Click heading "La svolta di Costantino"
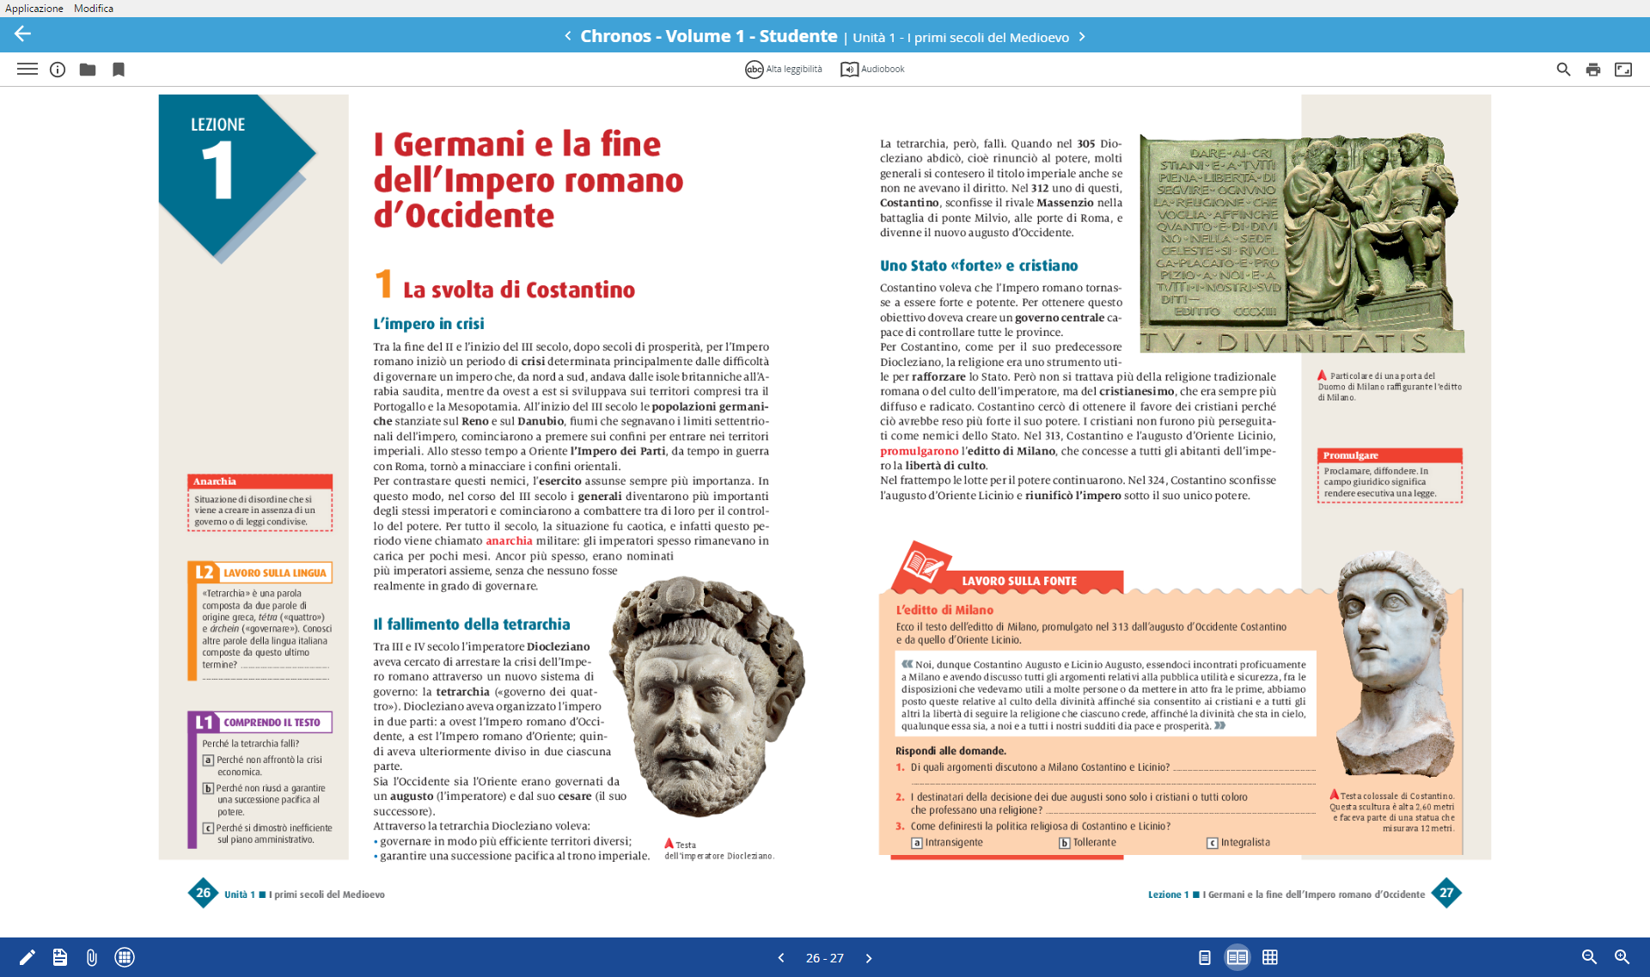 point(519,290)
